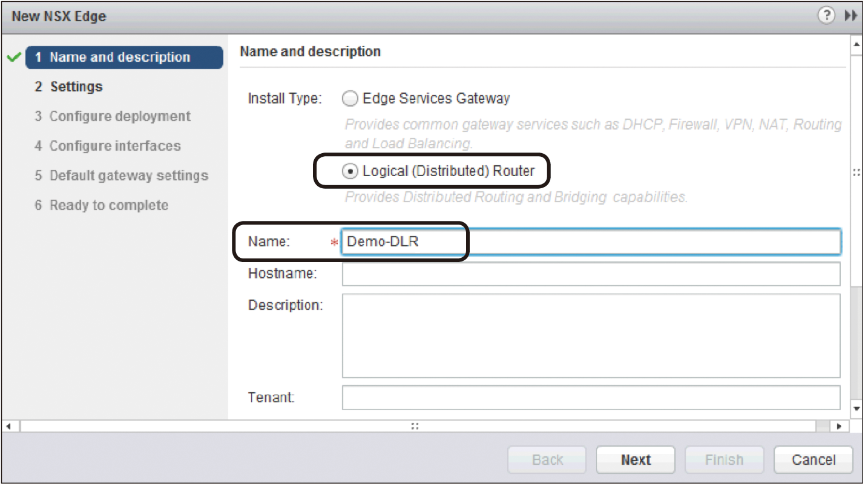The width and height of the screenshot is (865, 486).
Task: Click the disabled Back button
Action: point(547,460)
